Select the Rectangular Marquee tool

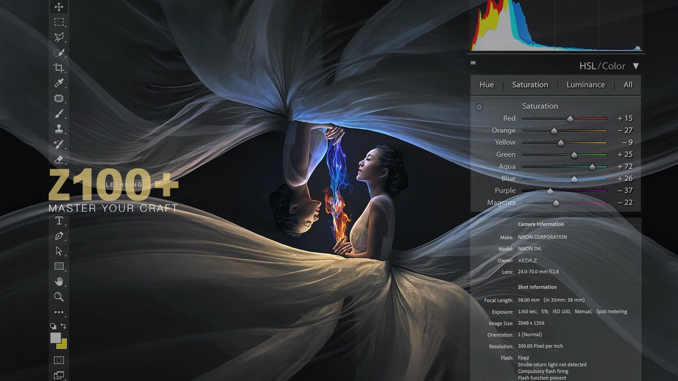(x=59, y=22)
